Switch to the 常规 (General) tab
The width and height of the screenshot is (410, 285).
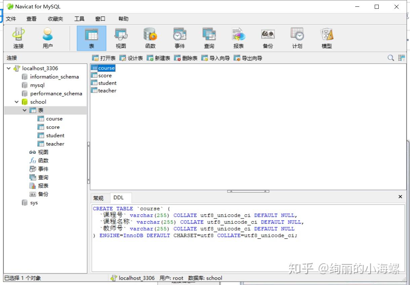pos(98,198)
